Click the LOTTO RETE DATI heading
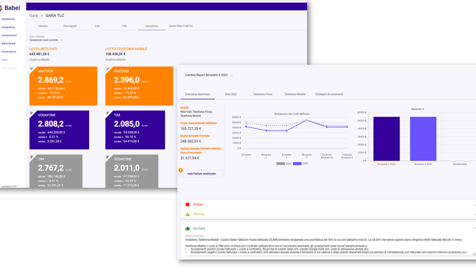The image size is (476, 268). point(43,49)
